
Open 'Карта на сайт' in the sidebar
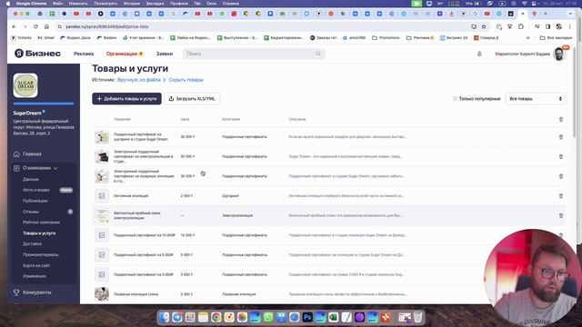(x=36, y=265)
